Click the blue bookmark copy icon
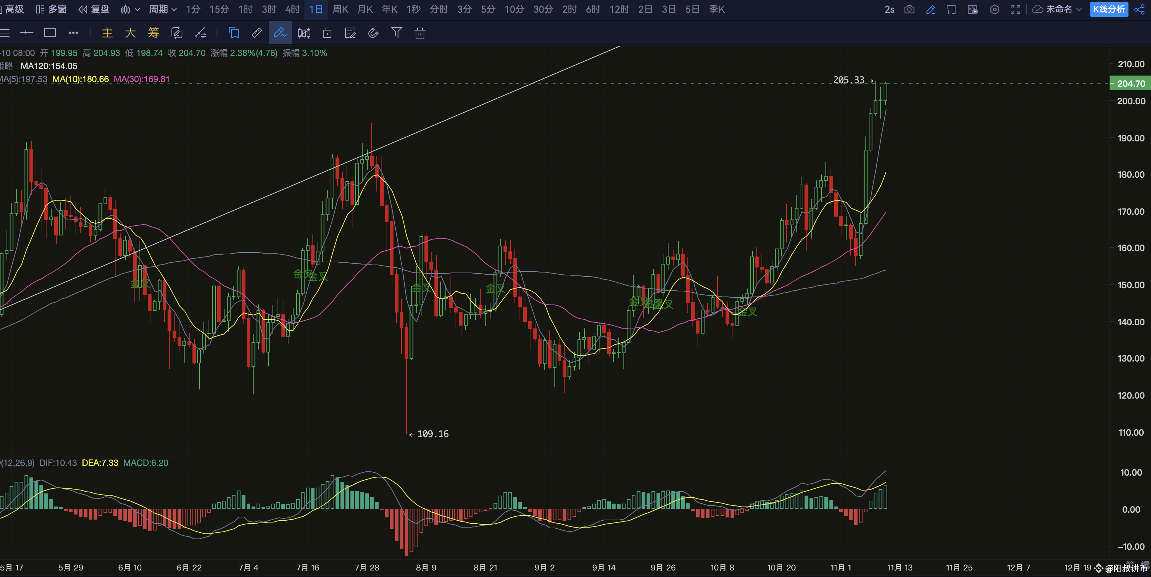This screenshot has height=577, width=1151. pyautogui.click(x=234, y=33)
